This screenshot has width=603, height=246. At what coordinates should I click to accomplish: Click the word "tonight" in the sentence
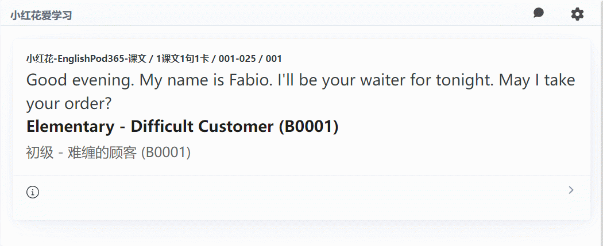(459, 80)
